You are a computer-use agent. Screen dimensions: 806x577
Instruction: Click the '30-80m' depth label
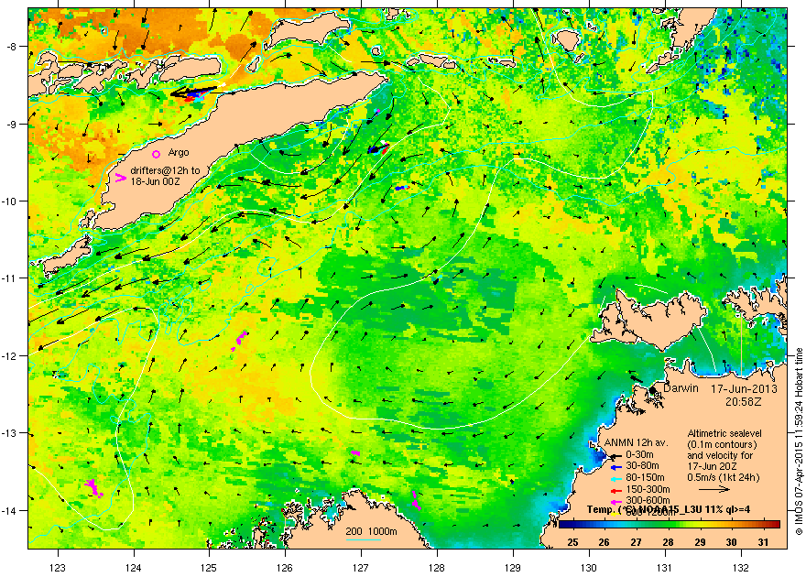(641, 466)
